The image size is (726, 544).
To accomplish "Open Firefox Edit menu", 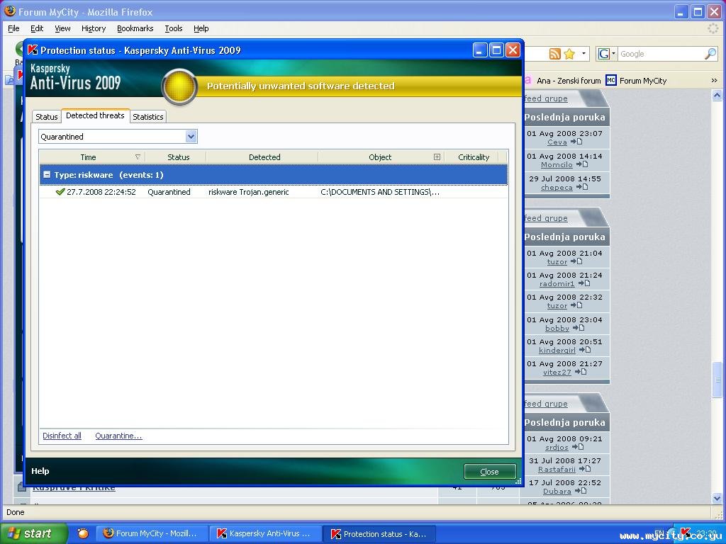I will coord(37,28).
